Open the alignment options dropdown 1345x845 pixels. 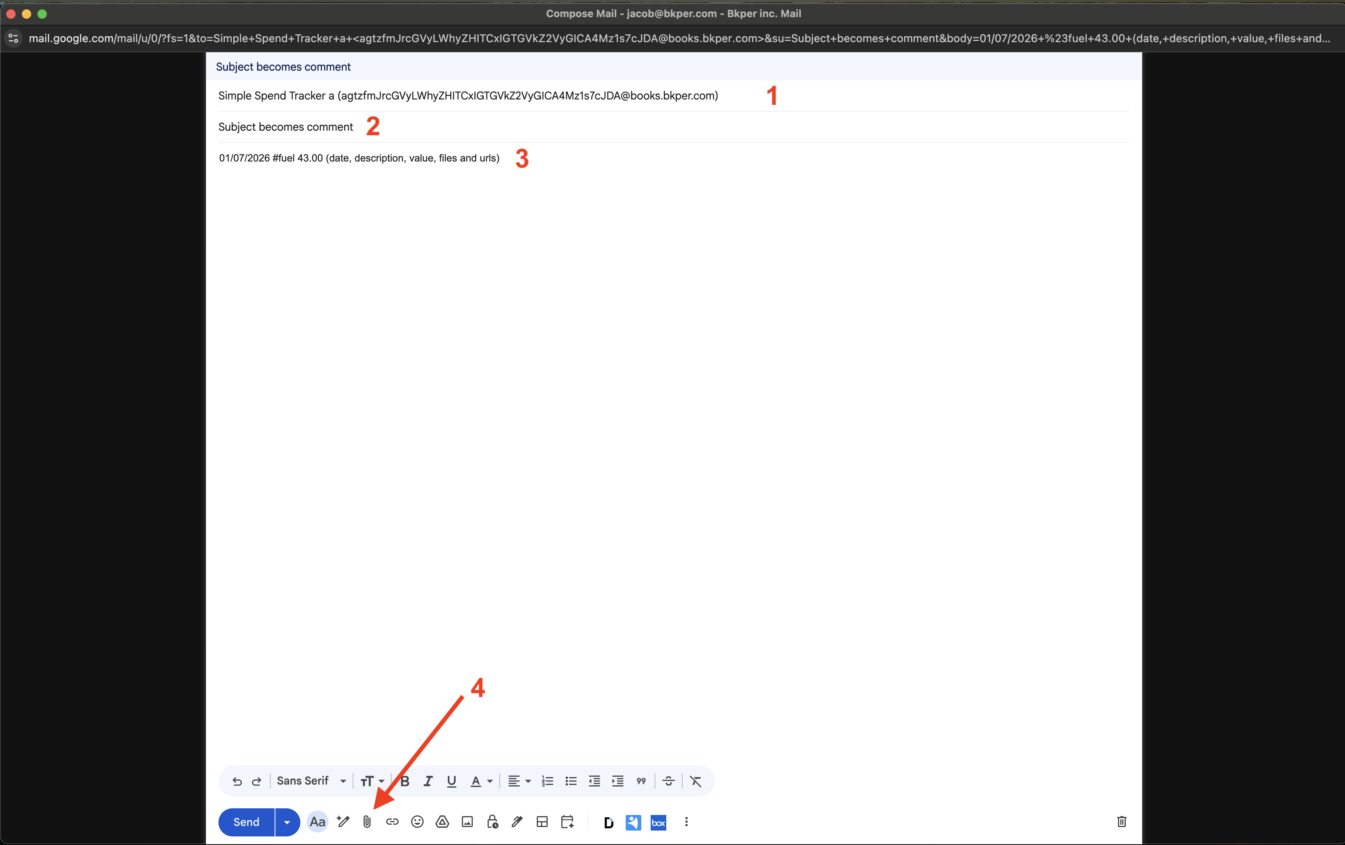pyautogui.click(x=518, y=781)
